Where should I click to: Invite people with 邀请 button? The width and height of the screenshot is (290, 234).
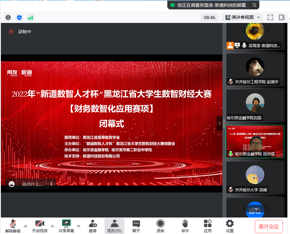point(93,226)
